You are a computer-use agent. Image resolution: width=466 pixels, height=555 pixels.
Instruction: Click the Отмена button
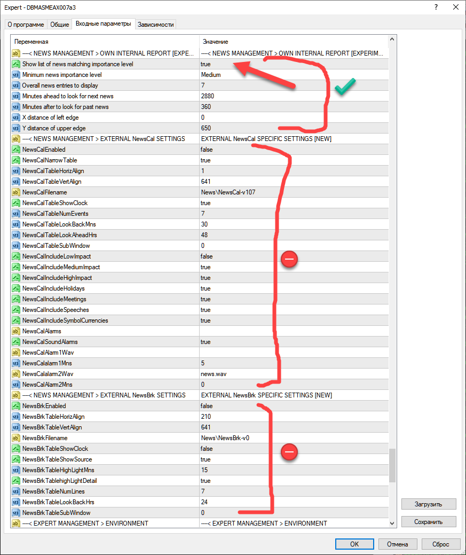pos(398,544)
